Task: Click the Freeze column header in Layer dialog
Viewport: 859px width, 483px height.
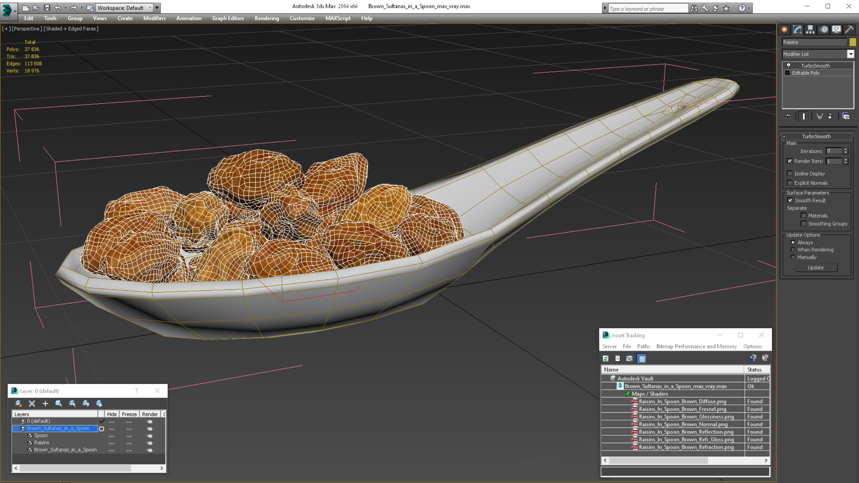Action: [x=129, y=414]
